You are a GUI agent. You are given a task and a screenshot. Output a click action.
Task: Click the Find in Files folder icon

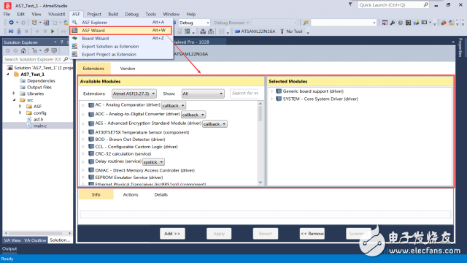pyautogui.click(x=306, y=23)
